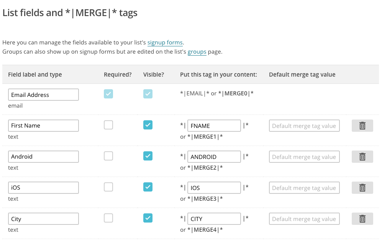The width and height of the screenshot is (382, 244).
Task: Focus the FNAME merge tag input
Action: click(x=214, y=126)
